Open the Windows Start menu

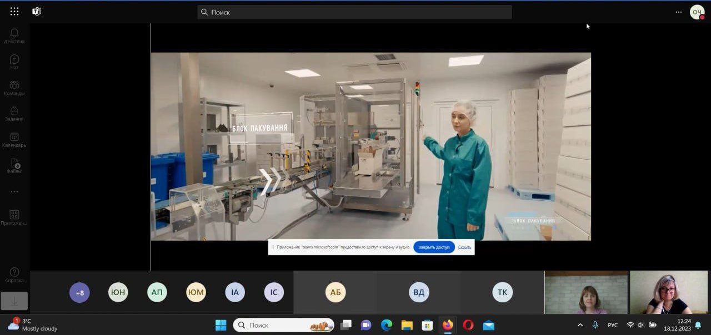pos(221,325)
